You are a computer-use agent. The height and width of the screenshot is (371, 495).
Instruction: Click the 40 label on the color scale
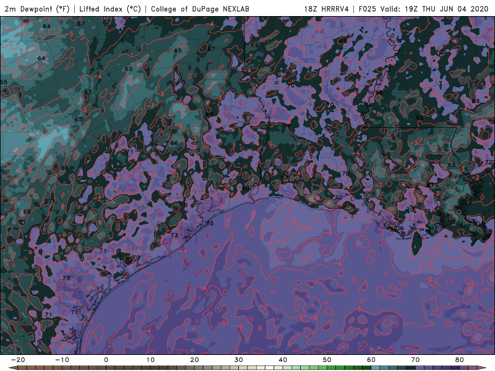coord(283,360)
